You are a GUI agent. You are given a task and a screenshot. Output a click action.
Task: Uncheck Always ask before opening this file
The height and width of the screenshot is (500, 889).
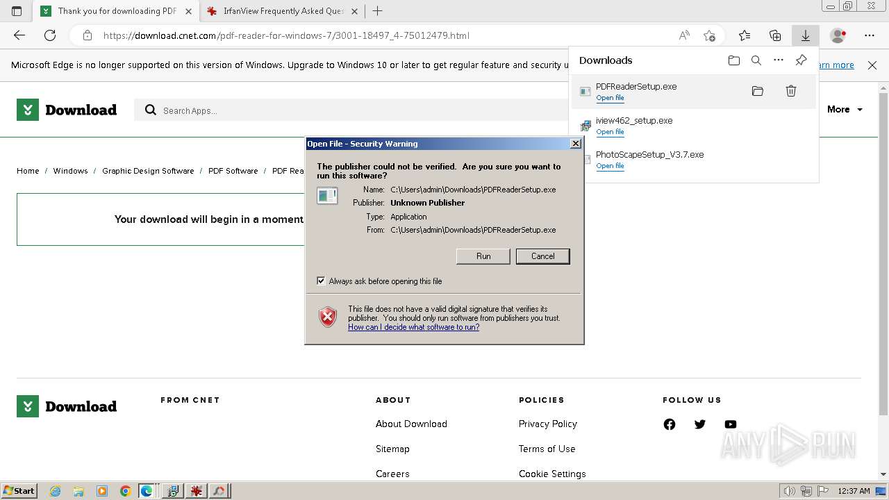321,281
